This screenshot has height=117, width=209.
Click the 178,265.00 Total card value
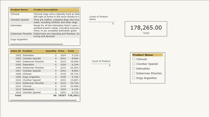tap(146, 28)
